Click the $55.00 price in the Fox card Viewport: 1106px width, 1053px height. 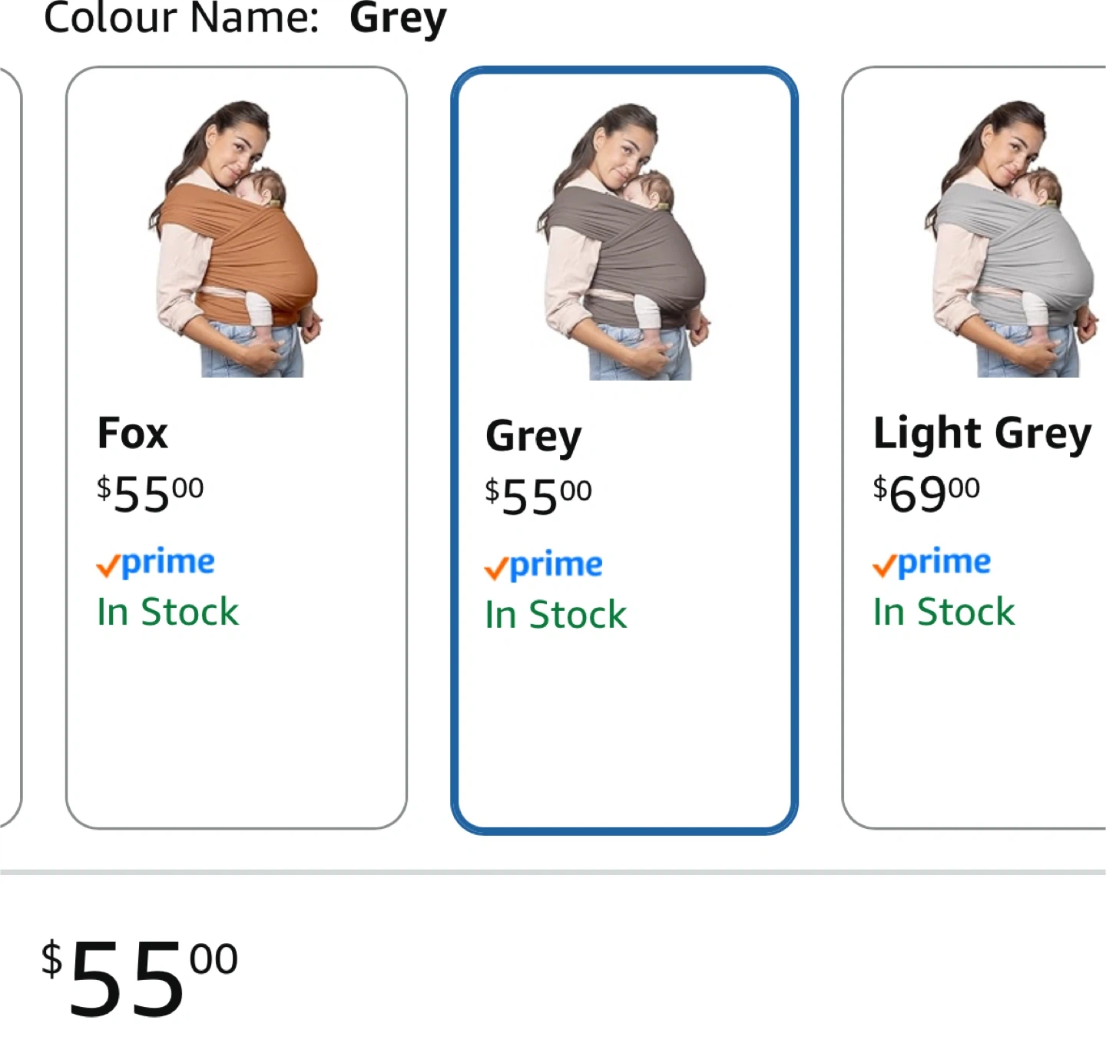[x=151, y=493]
